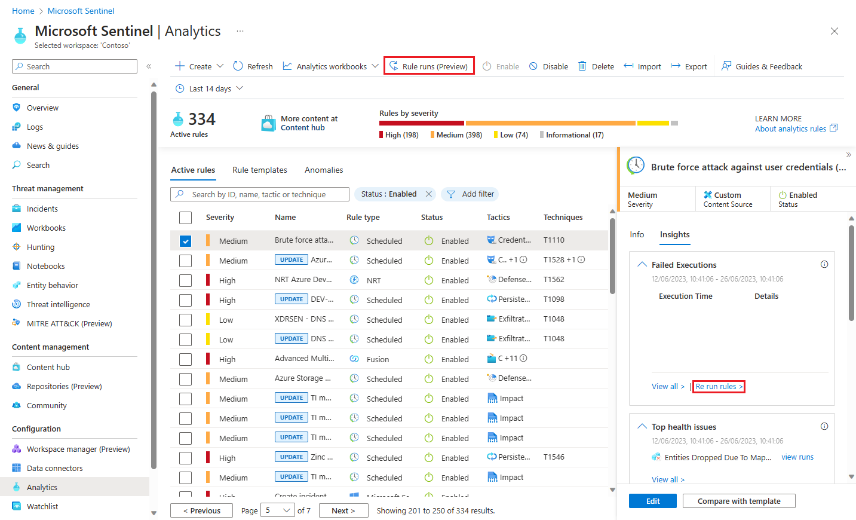Screen dimensions: 856x520
Task: Export the selected analytics rules
Action: 688,66
